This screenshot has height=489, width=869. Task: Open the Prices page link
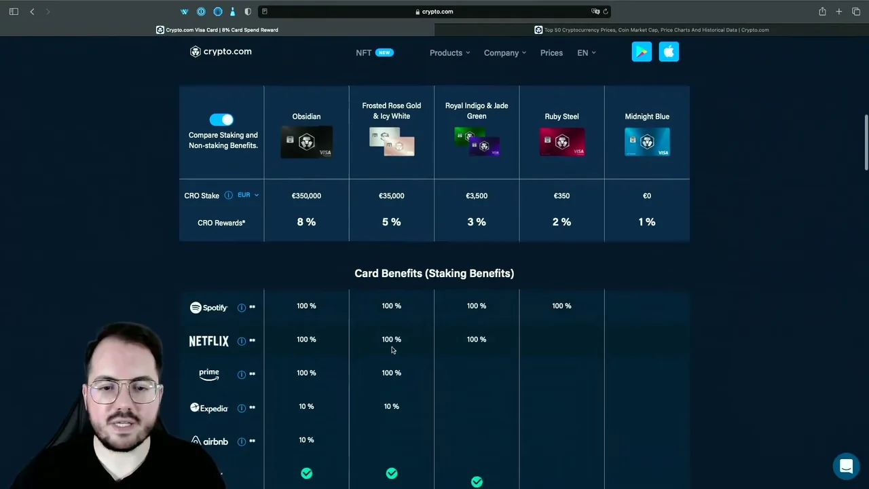(x=551, y=53)
